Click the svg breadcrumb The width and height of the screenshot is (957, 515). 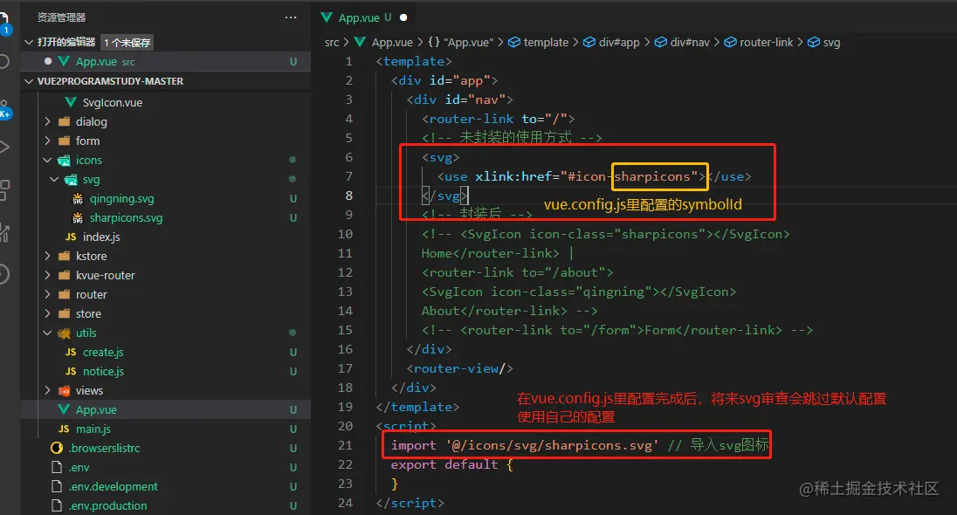824,42
